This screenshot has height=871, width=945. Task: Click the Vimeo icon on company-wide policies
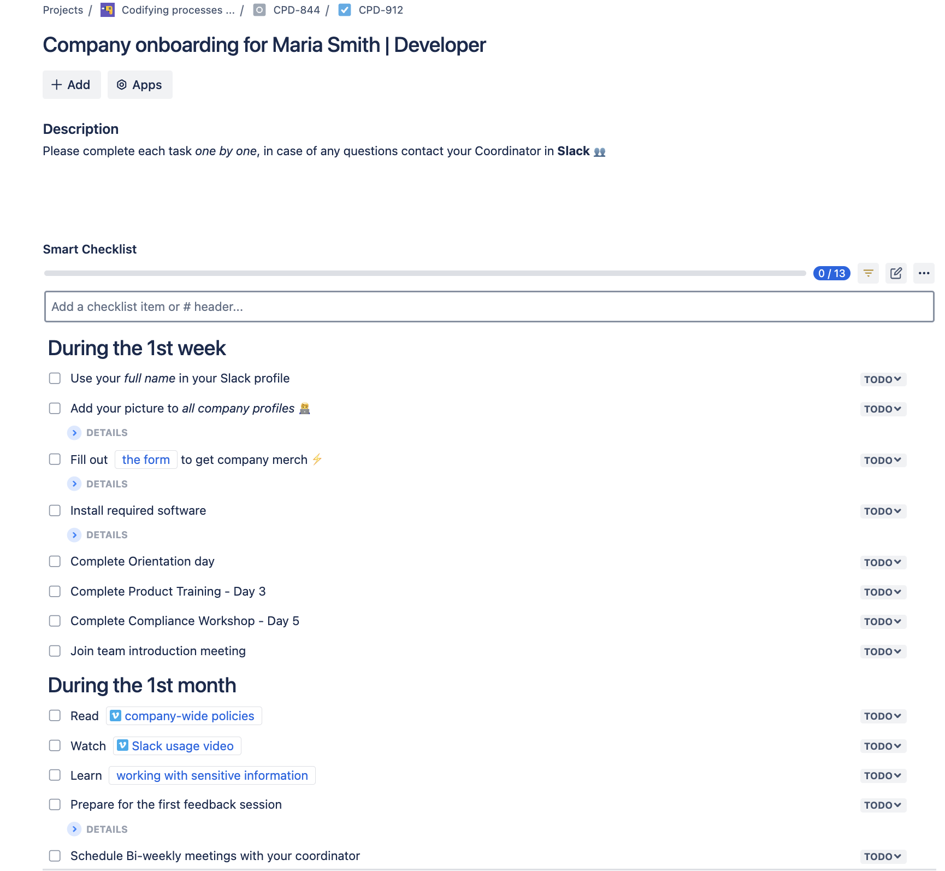coord(114,716)
